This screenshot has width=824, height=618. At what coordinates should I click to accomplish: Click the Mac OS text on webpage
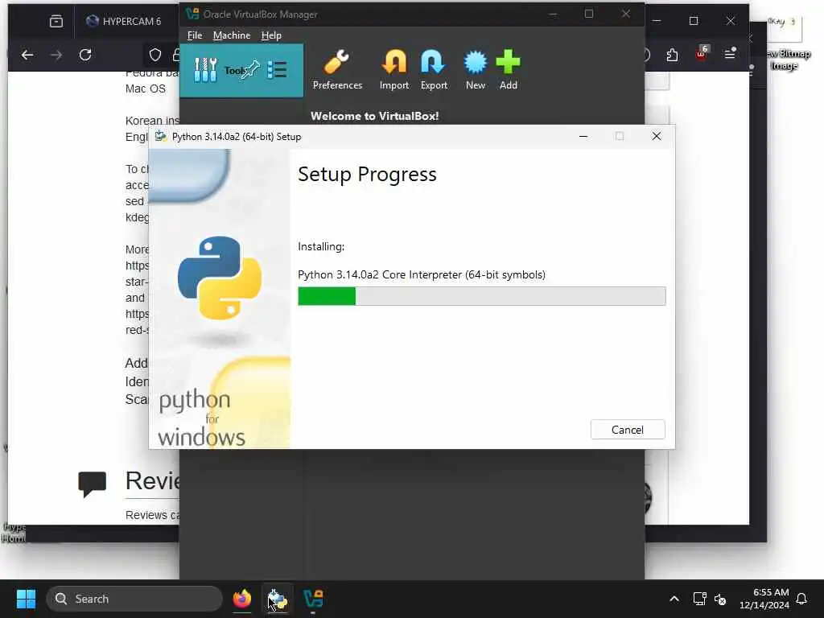point(145,89)
